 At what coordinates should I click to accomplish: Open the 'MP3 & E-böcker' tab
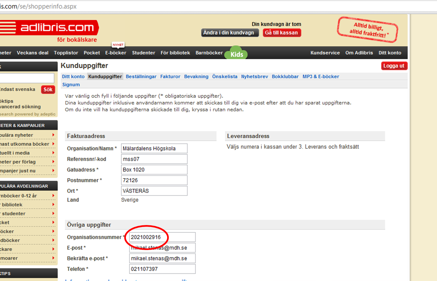point(321,76)
